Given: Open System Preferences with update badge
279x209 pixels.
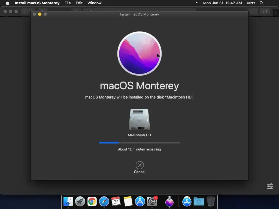Looking at the screenshot, I should tap(152, 202).
